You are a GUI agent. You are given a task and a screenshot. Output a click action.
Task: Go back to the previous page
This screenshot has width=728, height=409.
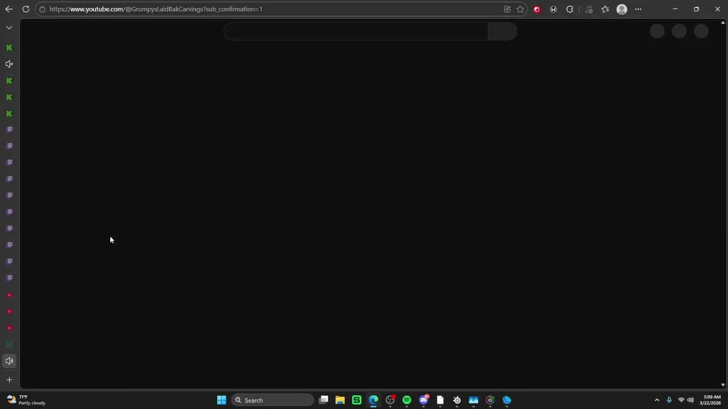(x=9, y=9)
